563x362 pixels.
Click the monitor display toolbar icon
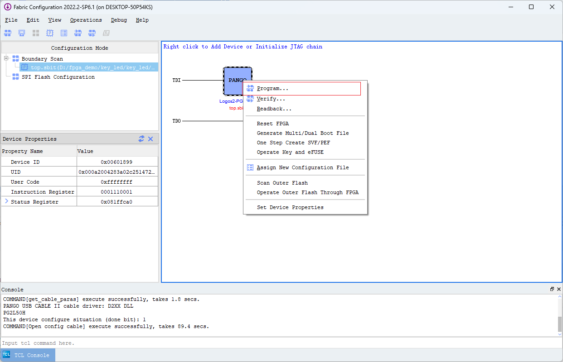pos(21,33)
